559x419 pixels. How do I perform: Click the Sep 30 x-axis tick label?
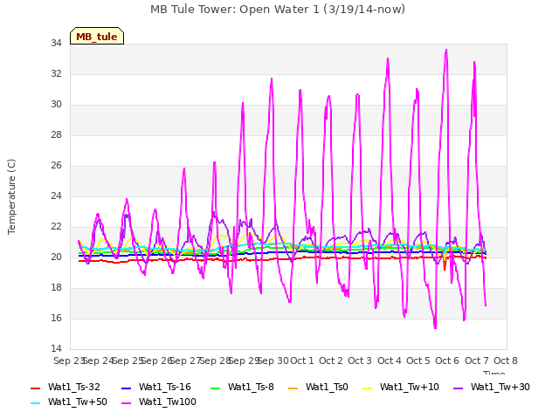coord(273,361)
